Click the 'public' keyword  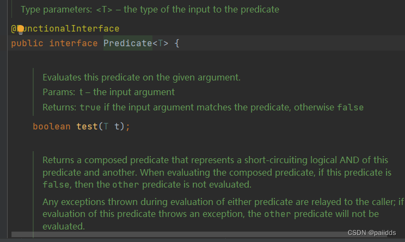27,43
